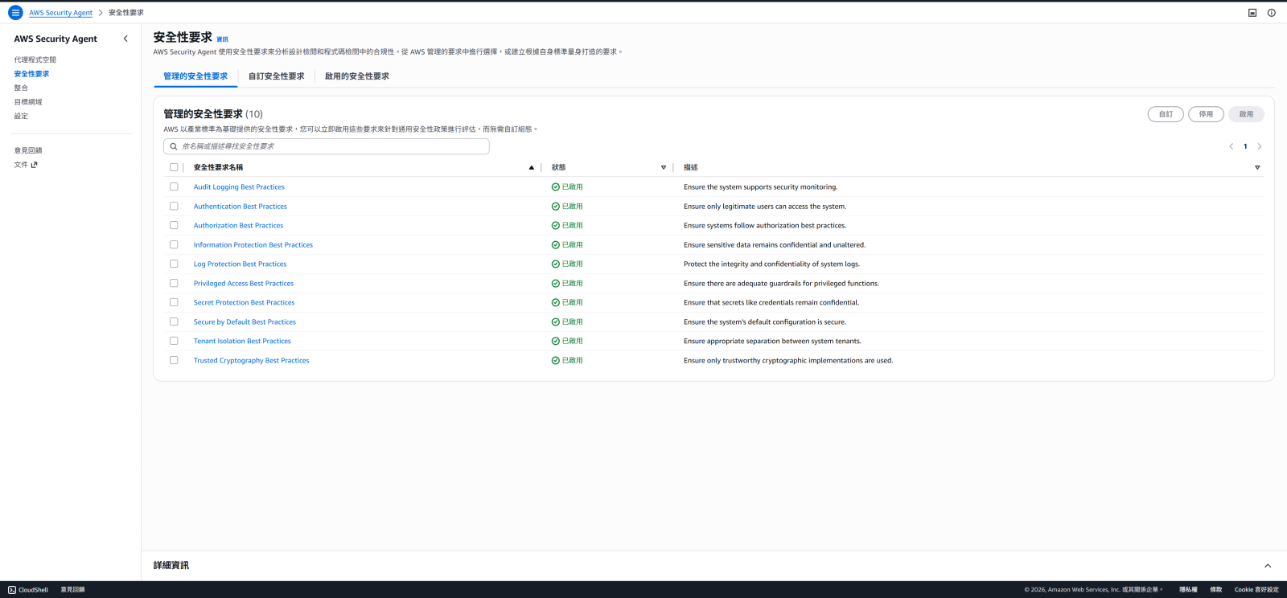Image resolution: width=1287 pixels, height=598 pixels.
Task: Switch to 啟用的安全性要求 tab
Action: click(357, 76)
